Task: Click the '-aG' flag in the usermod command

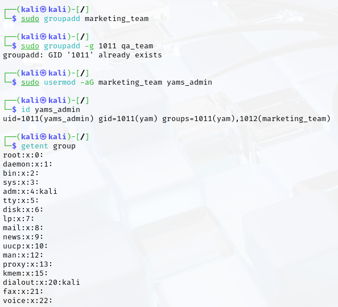Action: tap(87, 82)
